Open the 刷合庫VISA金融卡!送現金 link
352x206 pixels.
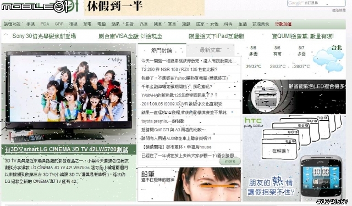pyautogui.click(x=130, y=36)
